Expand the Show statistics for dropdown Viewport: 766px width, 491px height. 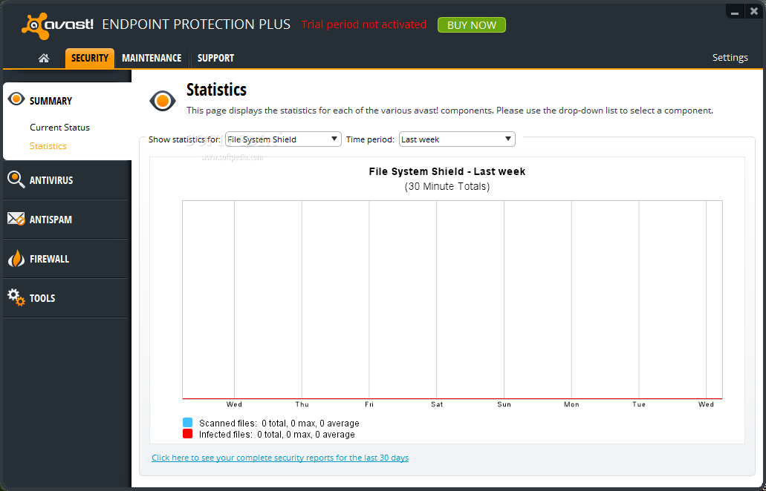(283, 139)
